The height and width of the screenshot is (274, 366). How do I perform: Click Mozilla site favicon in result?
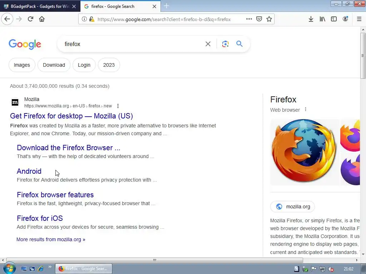[x=15, y=102]
